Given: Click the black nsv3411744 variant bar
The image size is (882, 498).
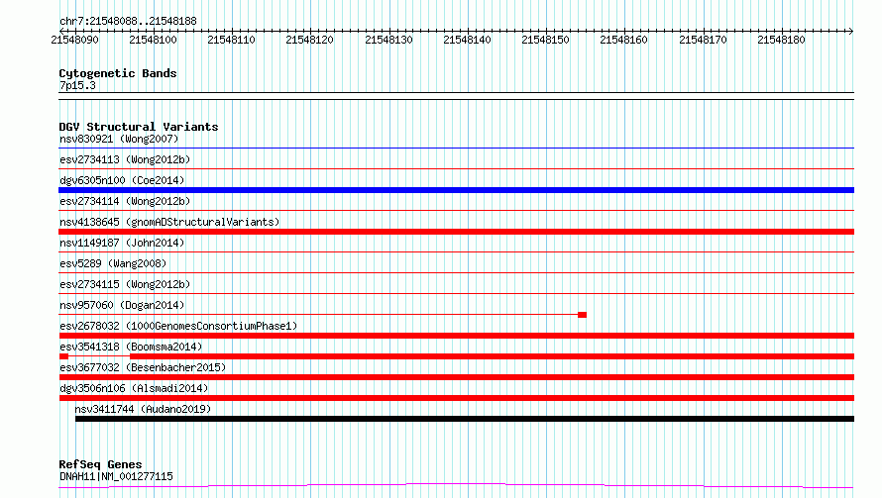Looking at the screenshot, I should click(465, 419).
